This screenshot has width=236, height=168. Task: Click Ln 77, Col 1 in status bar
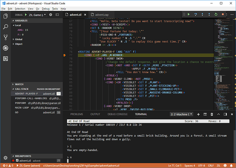click(175, 166)
